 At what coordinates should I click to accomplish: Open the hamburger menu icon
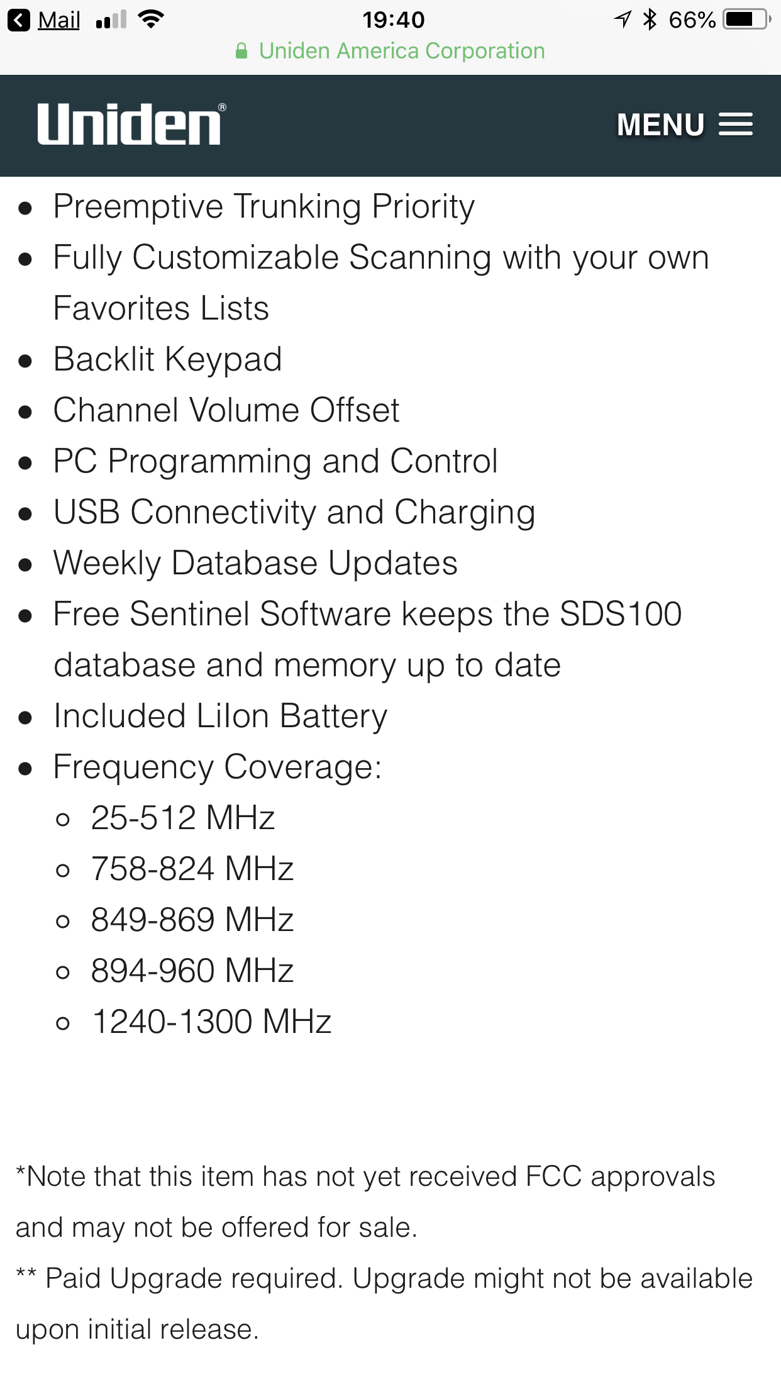736,125
